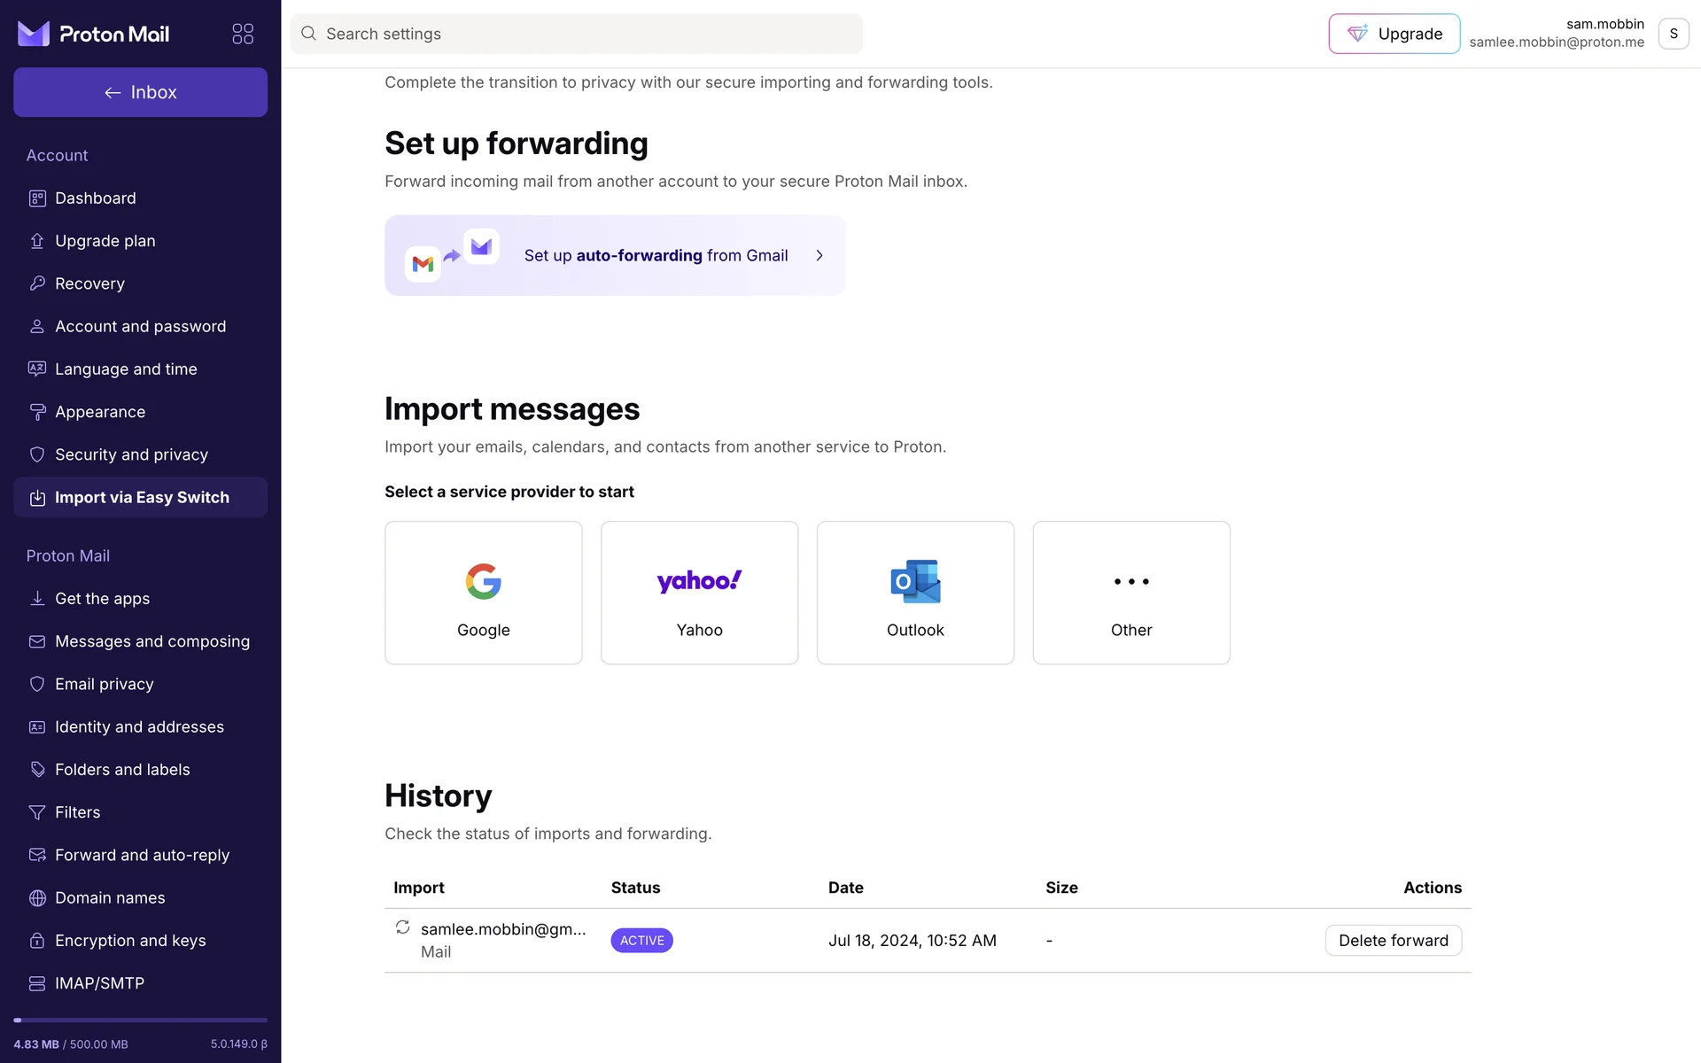Open Security and privacy settings
The image size is (1701, 1063).
[x=131, y=454]
